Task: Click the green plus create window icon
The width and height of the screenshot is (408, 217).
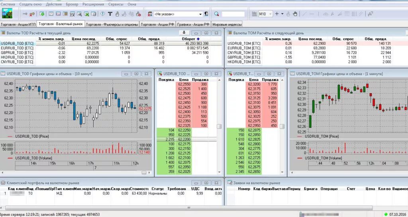Action: tap(42, 14)
